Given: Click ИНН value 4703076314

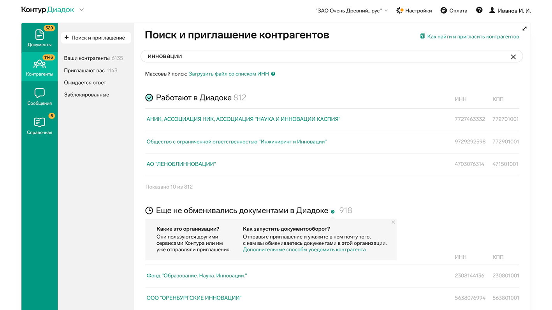Looking at the screenshot, I should [469, 164].
